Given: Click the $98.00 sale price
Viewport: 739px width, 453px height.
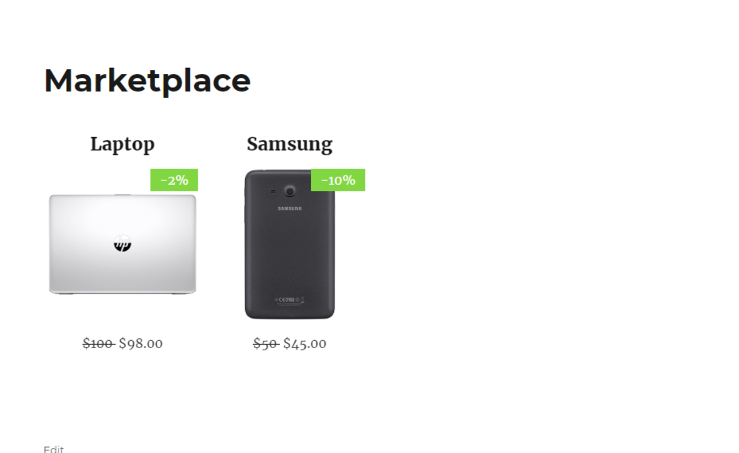Looking at the screenshot, I should pos(141,343).
